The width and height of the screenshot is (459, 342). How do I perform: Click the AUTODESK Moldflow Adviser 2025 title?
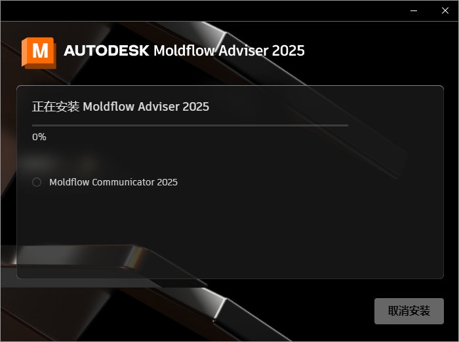pyautogui.click(x=184, y=50)
